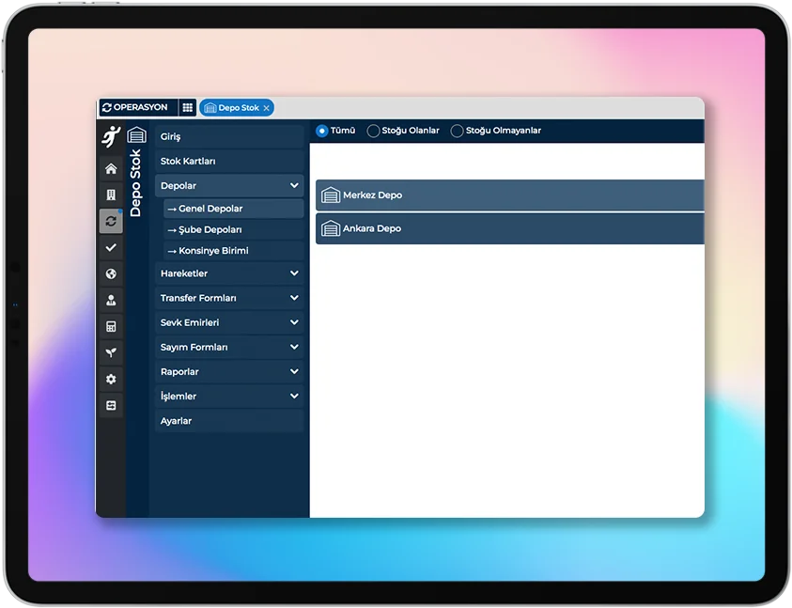This screenshot has height=608, width=792.
Task: Click the home icon in left sidebar
Action: tap(111, 169)
